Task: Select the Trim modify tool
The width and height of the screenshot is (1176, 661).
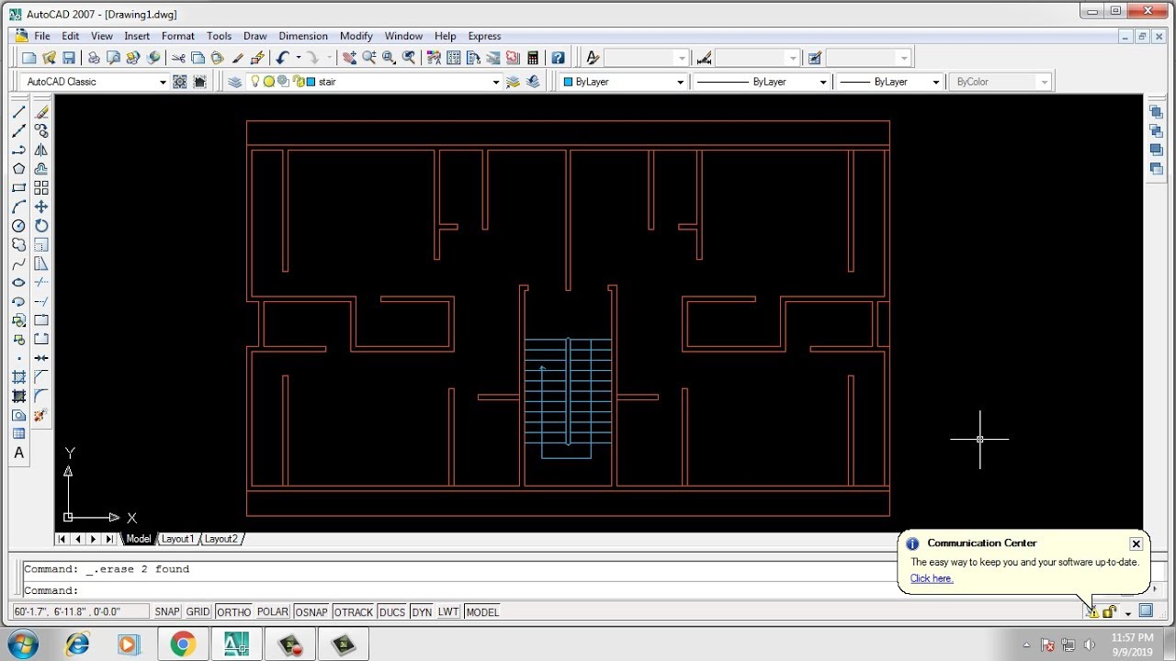Action: point(41,283)
